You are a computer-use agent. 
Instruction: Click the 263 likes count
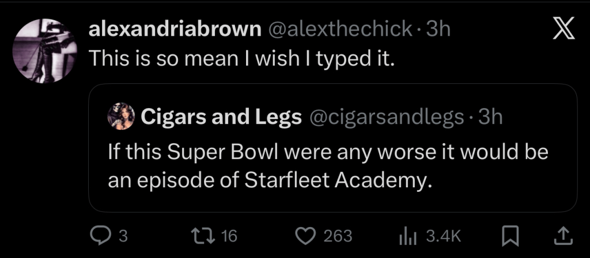point(338,236)
